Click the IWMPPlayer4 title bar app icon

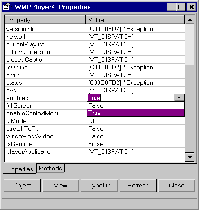[x=7, y=7]
